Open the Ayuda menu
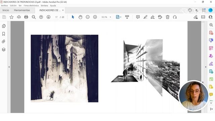Screen dimensions: 215x121 click(x=53, y=6)
